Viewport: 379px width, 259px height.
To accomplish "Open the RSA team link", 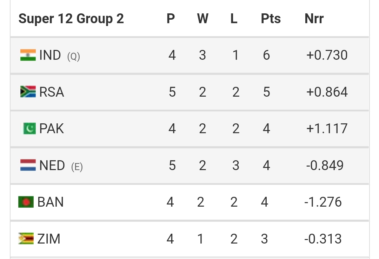I will 52,92.
